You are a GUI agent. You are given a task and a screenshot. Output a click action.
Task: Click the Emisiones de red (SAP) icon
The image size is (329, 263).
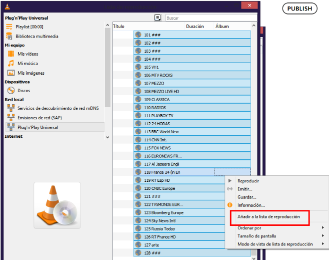11,118
